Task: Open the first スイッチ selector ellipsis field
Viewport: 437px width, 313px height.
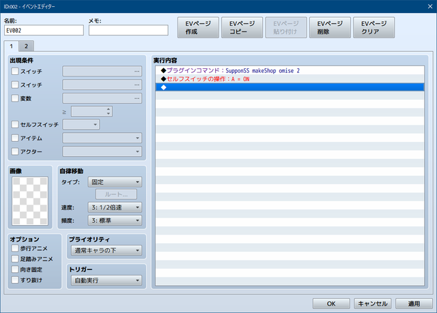Action: pos(102,71)
